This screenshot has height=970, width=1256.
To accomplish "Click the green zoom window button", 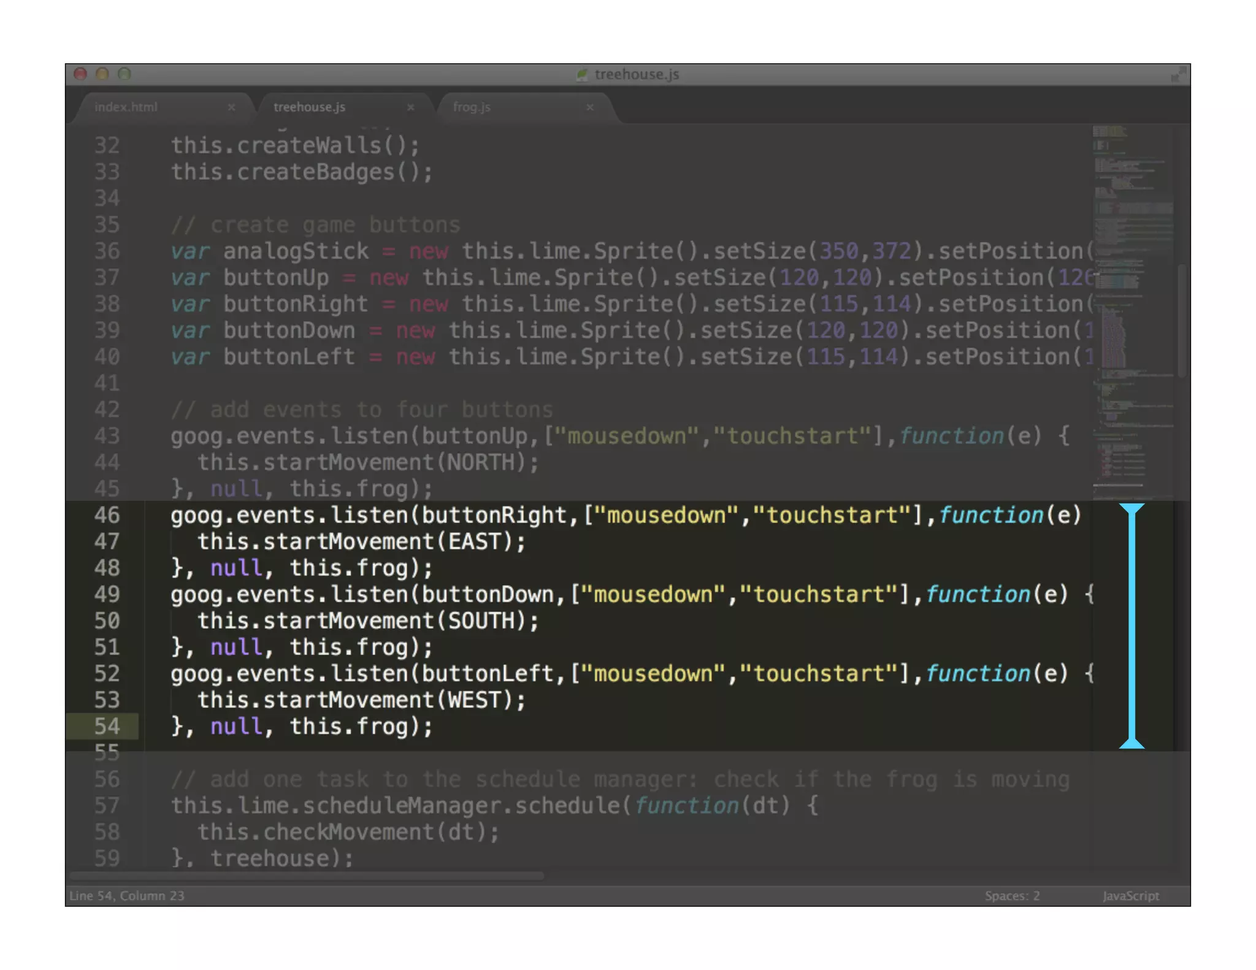I will [x=124, y=74].
